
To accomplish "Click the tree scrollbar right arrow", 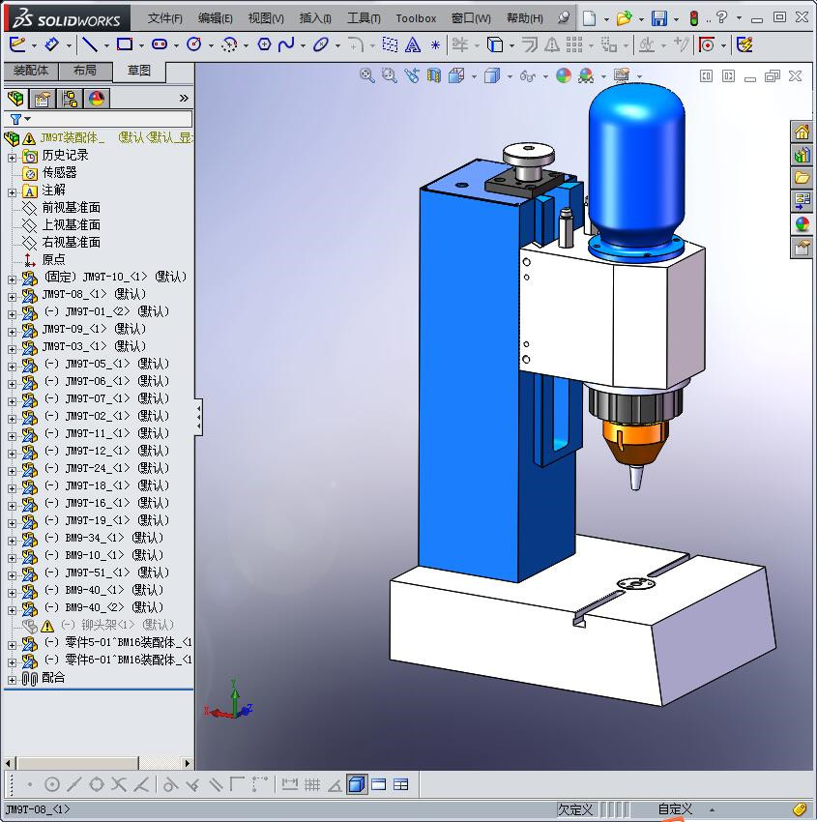I will [188, 763].
